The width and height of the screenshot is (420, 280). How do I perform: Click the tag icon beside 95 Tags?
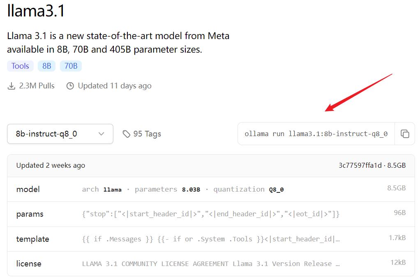[x=127, y=134]
